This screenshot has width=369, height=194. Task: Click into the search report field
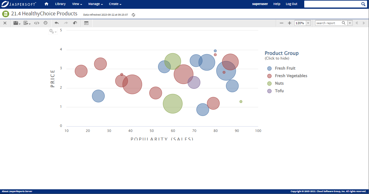[x=328, y=23]
